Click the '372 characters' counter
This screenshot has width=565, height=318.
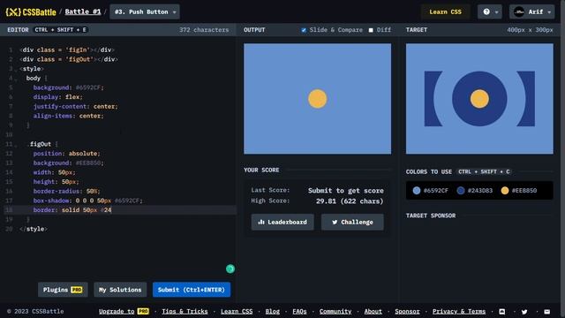tap(204, 30)
